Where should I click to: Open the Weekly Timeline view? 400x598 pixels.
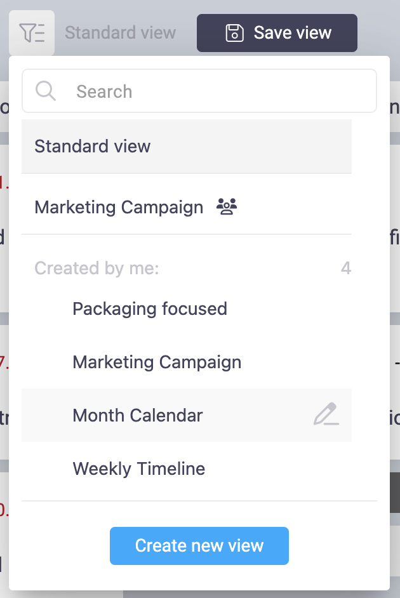pos(139,469)
